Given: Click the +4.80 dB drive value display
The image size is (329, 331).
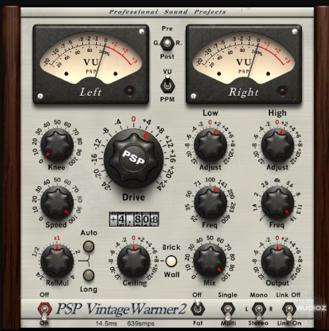Looking at the screenshot, I should [133, 219].
